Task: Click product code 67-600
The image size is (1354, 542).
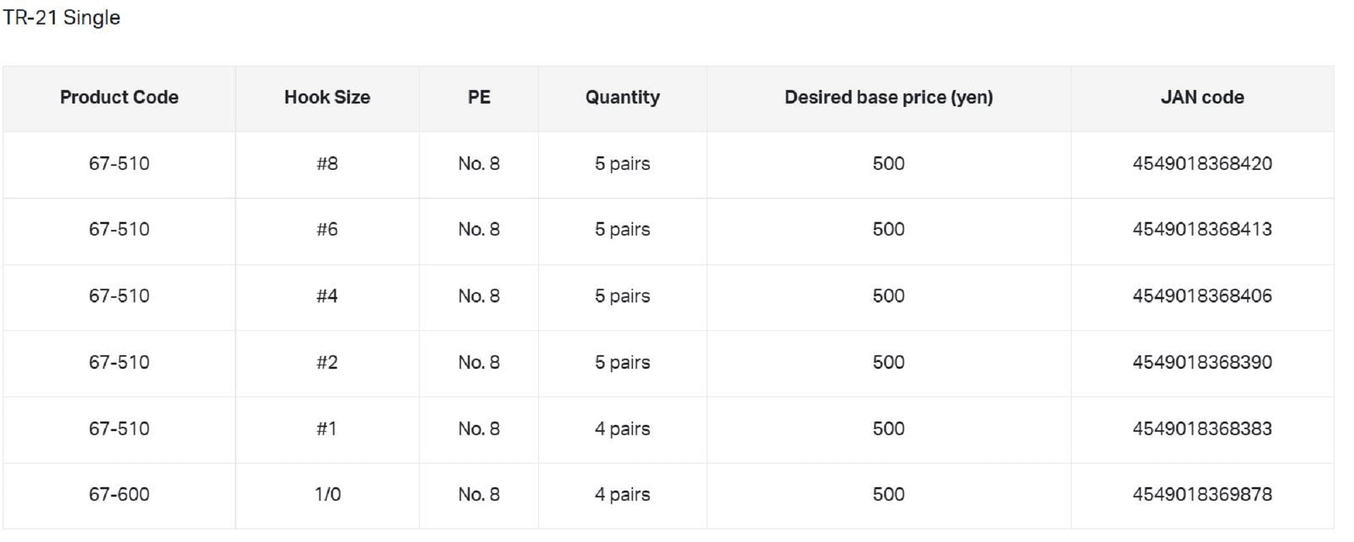Action: 119,495
